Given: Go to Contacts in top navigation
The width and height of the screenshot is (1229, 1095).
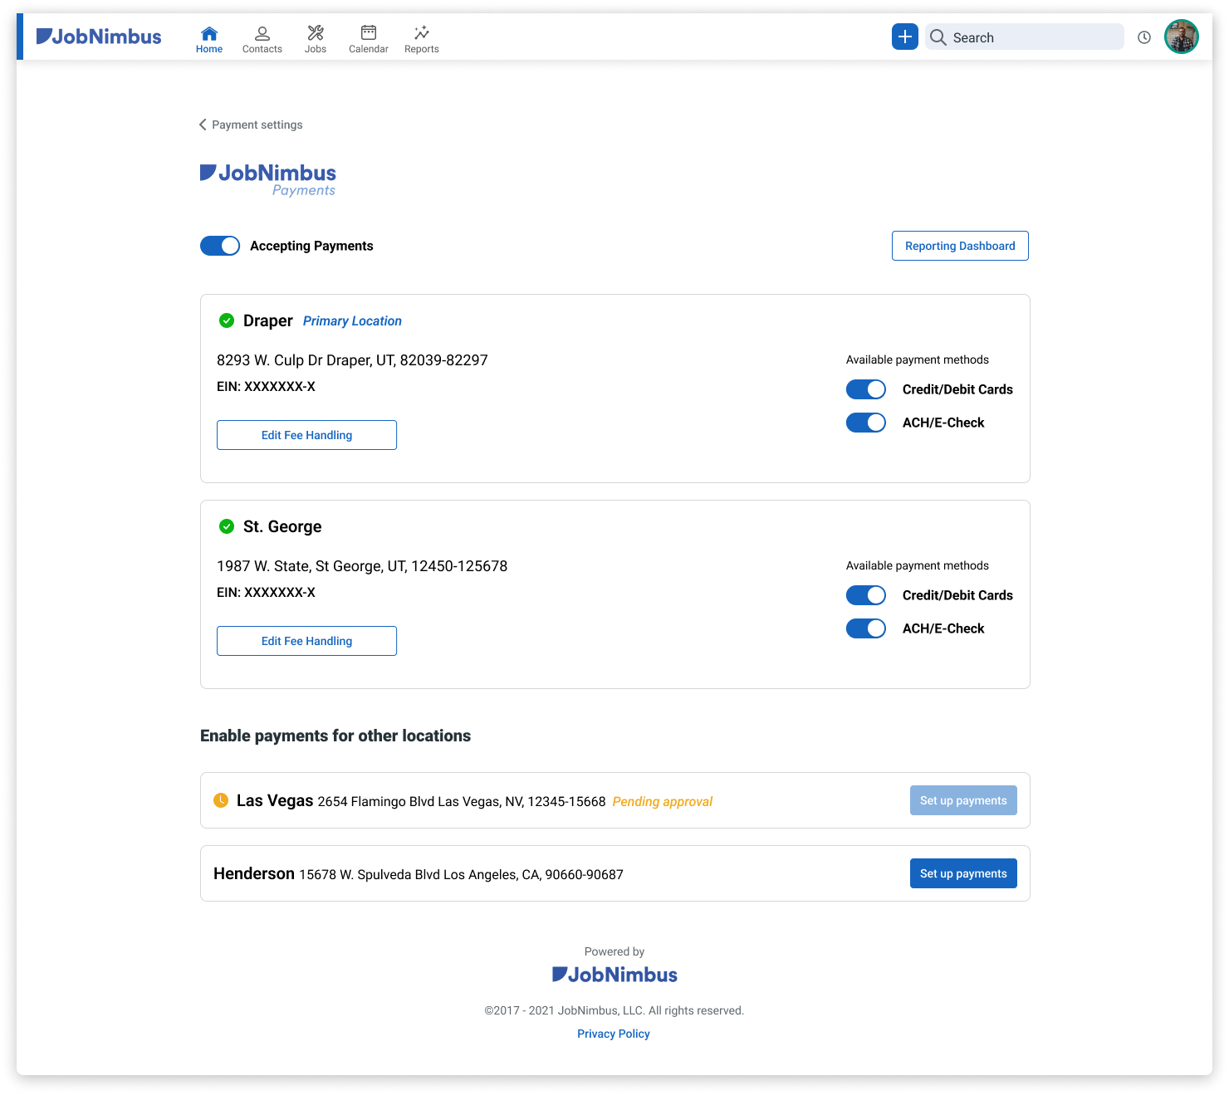Looking at the screenshot, I should (262, 39).
